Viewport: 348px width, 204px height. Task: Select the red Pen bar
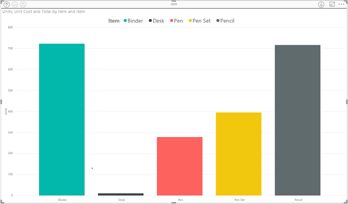click(179, 167)
